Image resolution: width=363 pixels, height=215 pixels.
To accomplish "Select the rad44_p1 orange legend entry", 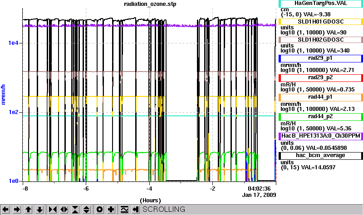I will pyautogui.click(x=321, y=97).
